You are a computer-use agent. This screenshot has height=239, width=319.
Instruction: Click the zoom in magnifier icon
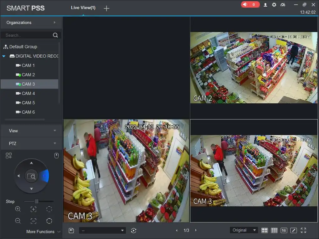click(x=18, y=209)
